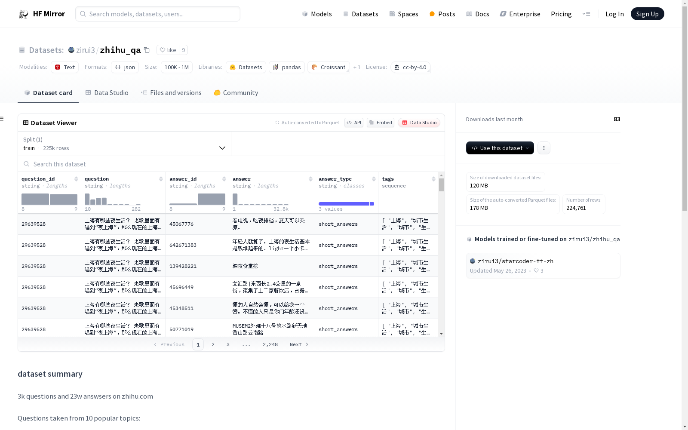The image size is (688, 430).
Task: Go to Models in the top navigation
Action: pyautogui.click(x=317, y=14)
